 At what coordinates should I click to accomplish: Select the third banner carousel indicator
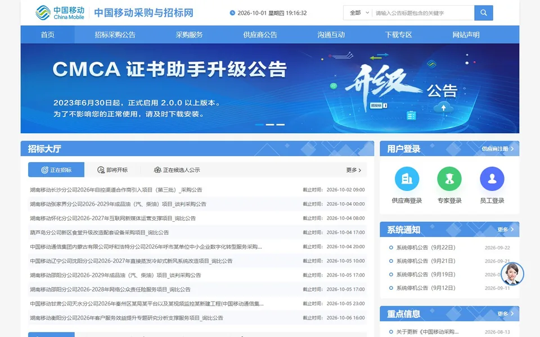click(x=280, y=125)
